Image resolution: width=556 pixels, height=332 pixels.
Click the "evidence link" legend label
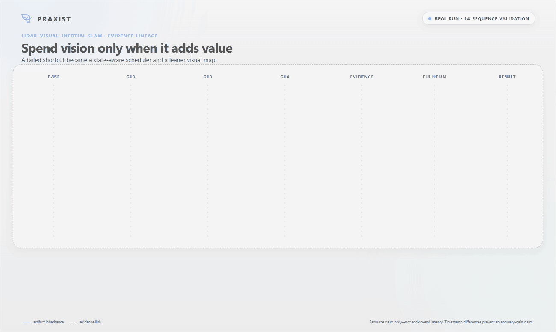click(x=91, y=322)
